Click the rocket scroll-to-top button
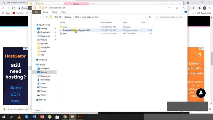213x120 pixels. (201, 93)
